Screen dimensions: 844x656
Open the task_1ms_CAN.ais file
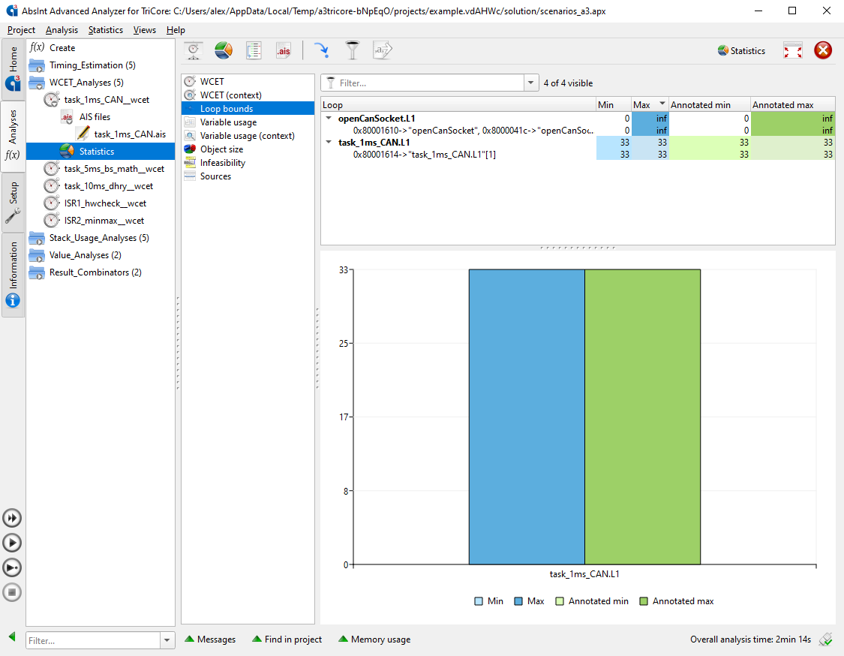pyautogui.click(x=130, y=134)
